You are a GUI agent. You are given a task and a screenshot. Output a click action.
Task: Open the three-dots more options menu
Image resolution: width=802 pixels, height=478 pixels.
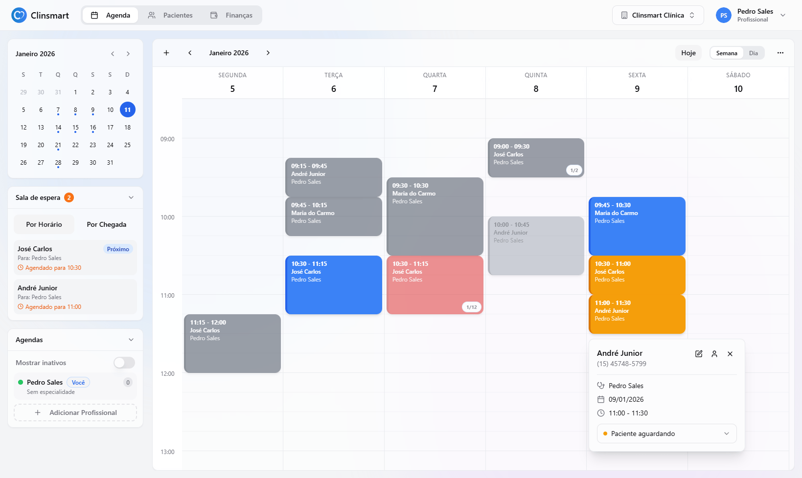pos(780,53)
